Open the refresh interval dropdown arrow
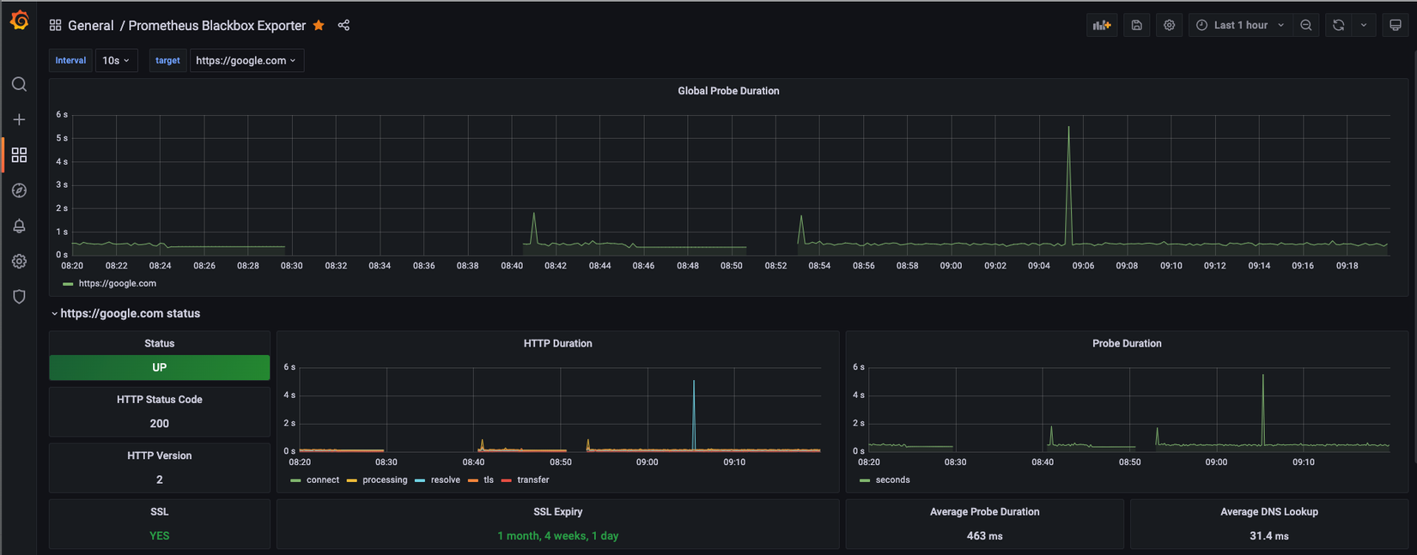1417x555 pixels. pos(1364,25)
